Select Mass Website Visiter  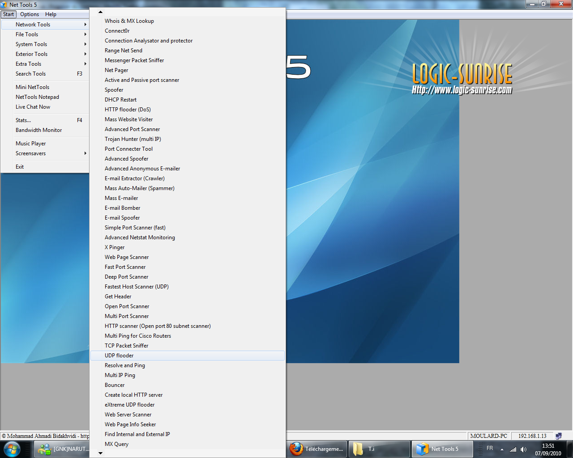pos(188,119)
